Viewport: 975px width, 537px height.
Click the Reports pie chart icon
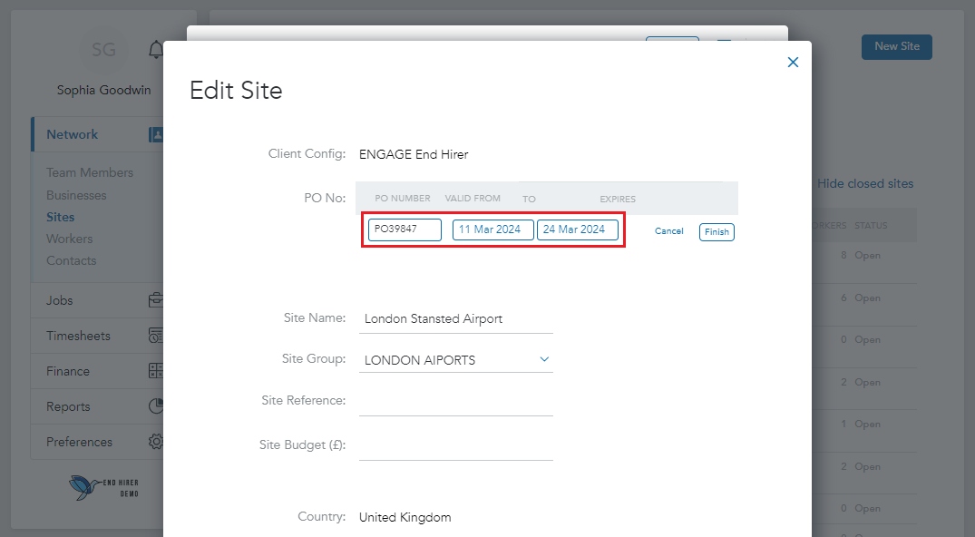(x=155, y=406)
